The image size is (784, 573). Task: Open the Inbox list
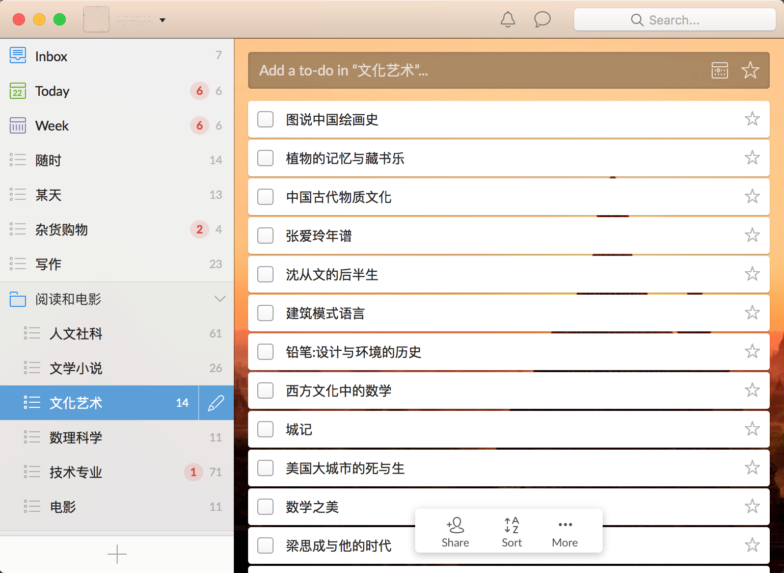coord(117,56)
